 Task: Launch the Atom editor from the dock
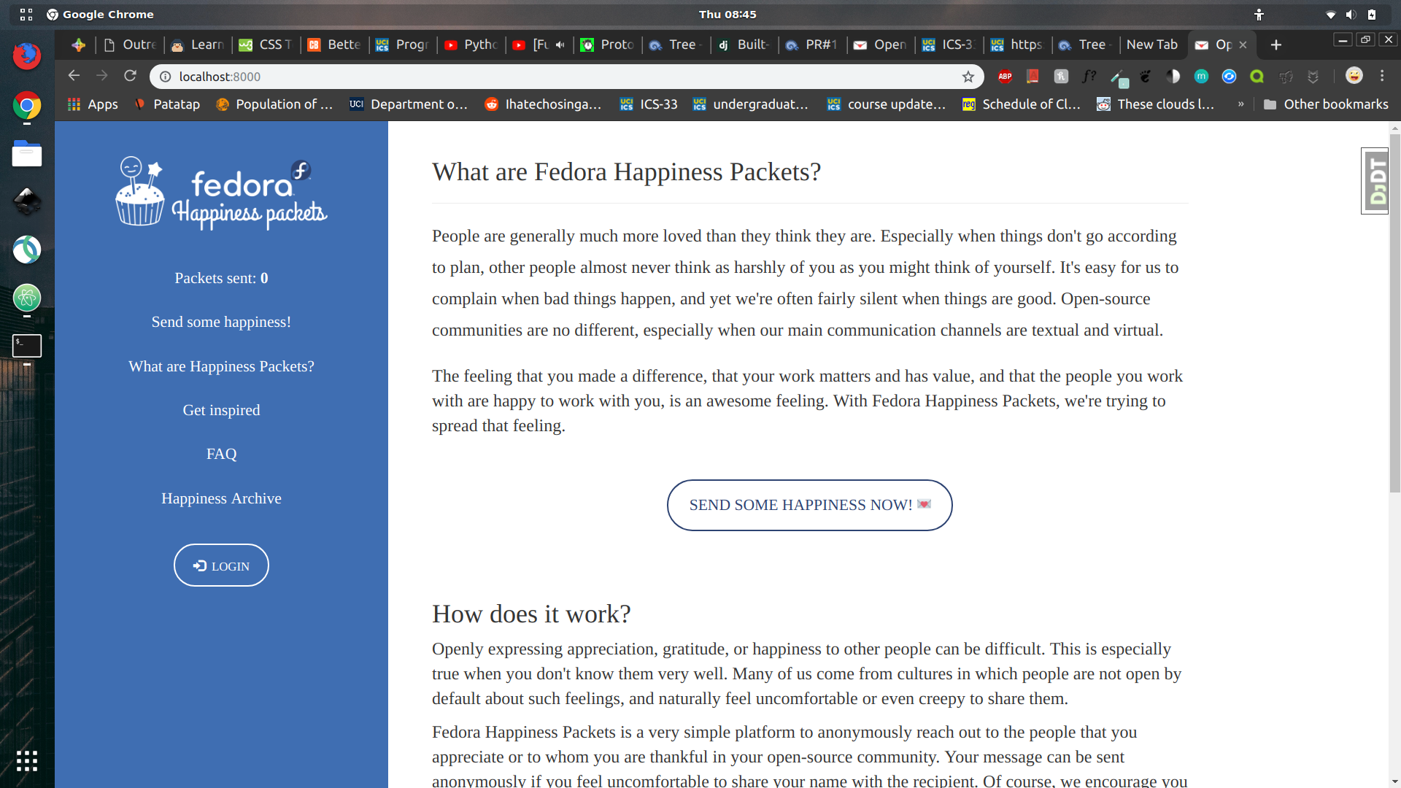click(x=27, y=298)
